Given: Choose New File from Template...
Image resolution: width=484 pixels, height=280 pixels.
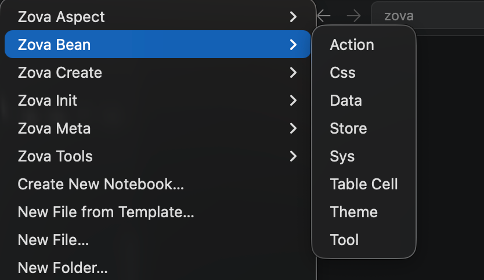Looking at the screenshot, I should tap(106, 212).
